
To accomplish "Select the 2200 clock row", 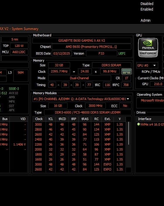I will pyautogui.click(x=79, y=144).
